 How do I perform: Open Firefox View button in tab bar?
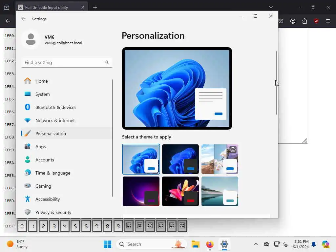click(x=7, y=7)
